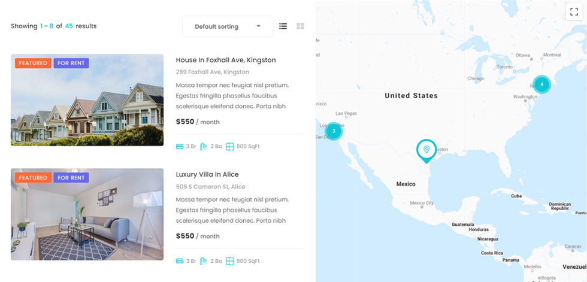Click the bathroom icon of Luxury Villa listing
The height and width of the screenshot is (282, 587).
point(204,261)
